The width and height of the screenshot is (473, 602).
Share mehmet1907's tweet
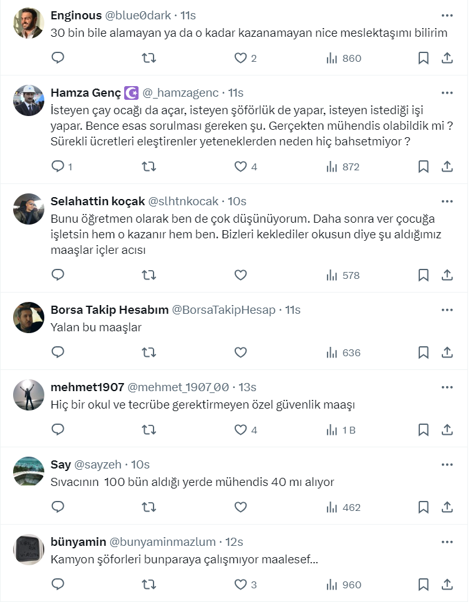click(x=447, y=430)
